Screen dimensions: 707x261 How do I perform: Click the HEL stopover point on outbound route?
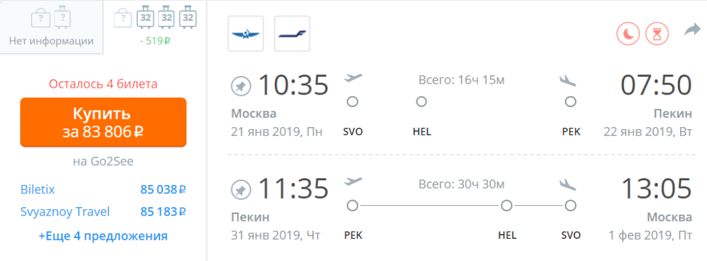(422, 102)
